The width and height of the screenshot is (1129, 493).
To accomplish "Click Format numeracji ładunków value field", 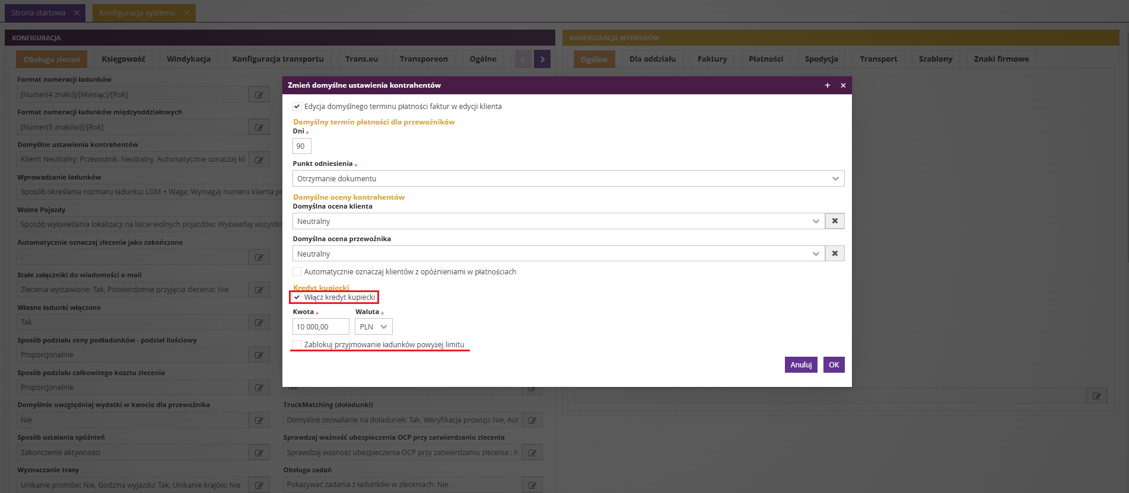I will pyautogui.click(x=132, y=95).
